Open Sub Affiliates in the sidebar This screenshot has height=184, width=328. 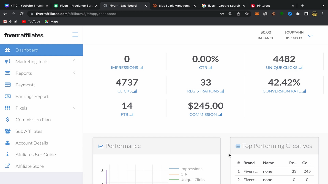tap(41, 131)
